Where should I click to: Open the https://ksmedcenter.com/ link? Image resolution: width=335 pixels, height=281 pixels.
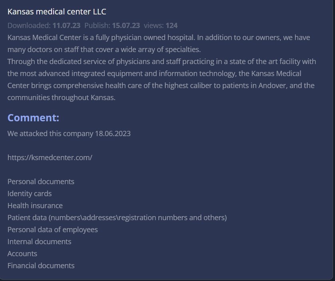coord(50,157)
